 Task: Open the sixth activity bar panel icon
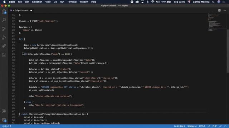4,55
